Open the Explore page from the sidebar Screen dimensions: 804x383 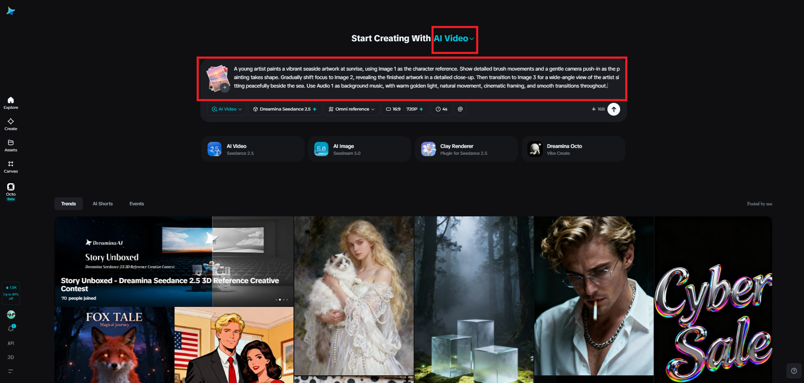[x=11, y=103]
